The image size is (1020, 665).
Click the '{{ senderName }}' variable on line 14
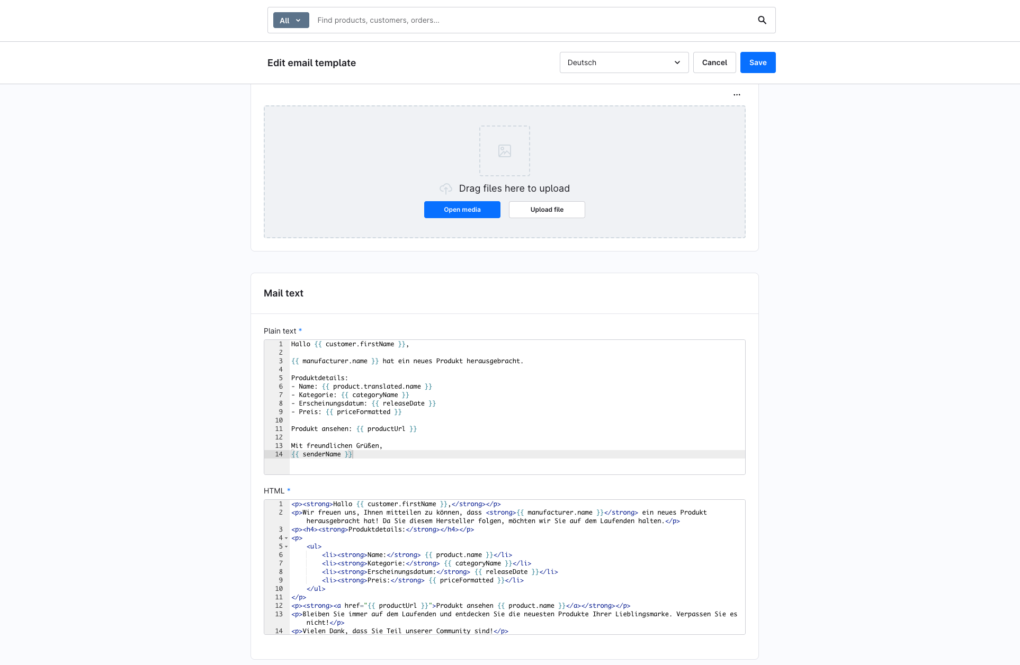tap(321, 454)
